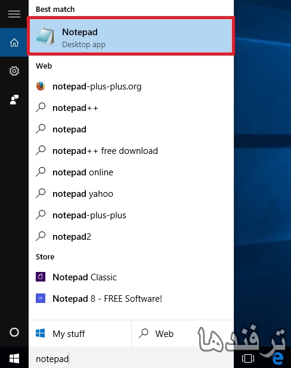Image resolution: width=291 pixels, height=368 pixels.
Task: Click the Windows logo beside My stuff
Action: click(x=41, y=333)
